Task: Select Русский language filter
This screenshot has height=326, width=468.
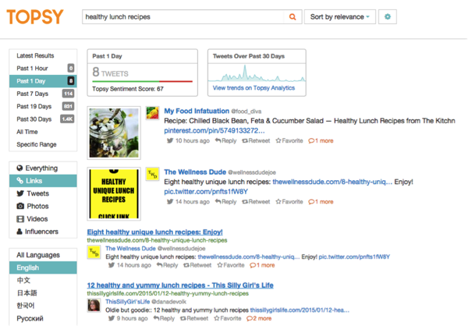Action: [30, 318]
